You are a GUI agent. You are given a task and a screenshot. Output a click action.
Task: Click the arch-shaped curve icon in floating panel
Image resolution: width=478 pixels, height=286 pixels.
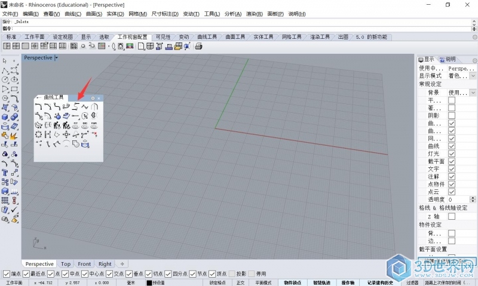point(94,106)
